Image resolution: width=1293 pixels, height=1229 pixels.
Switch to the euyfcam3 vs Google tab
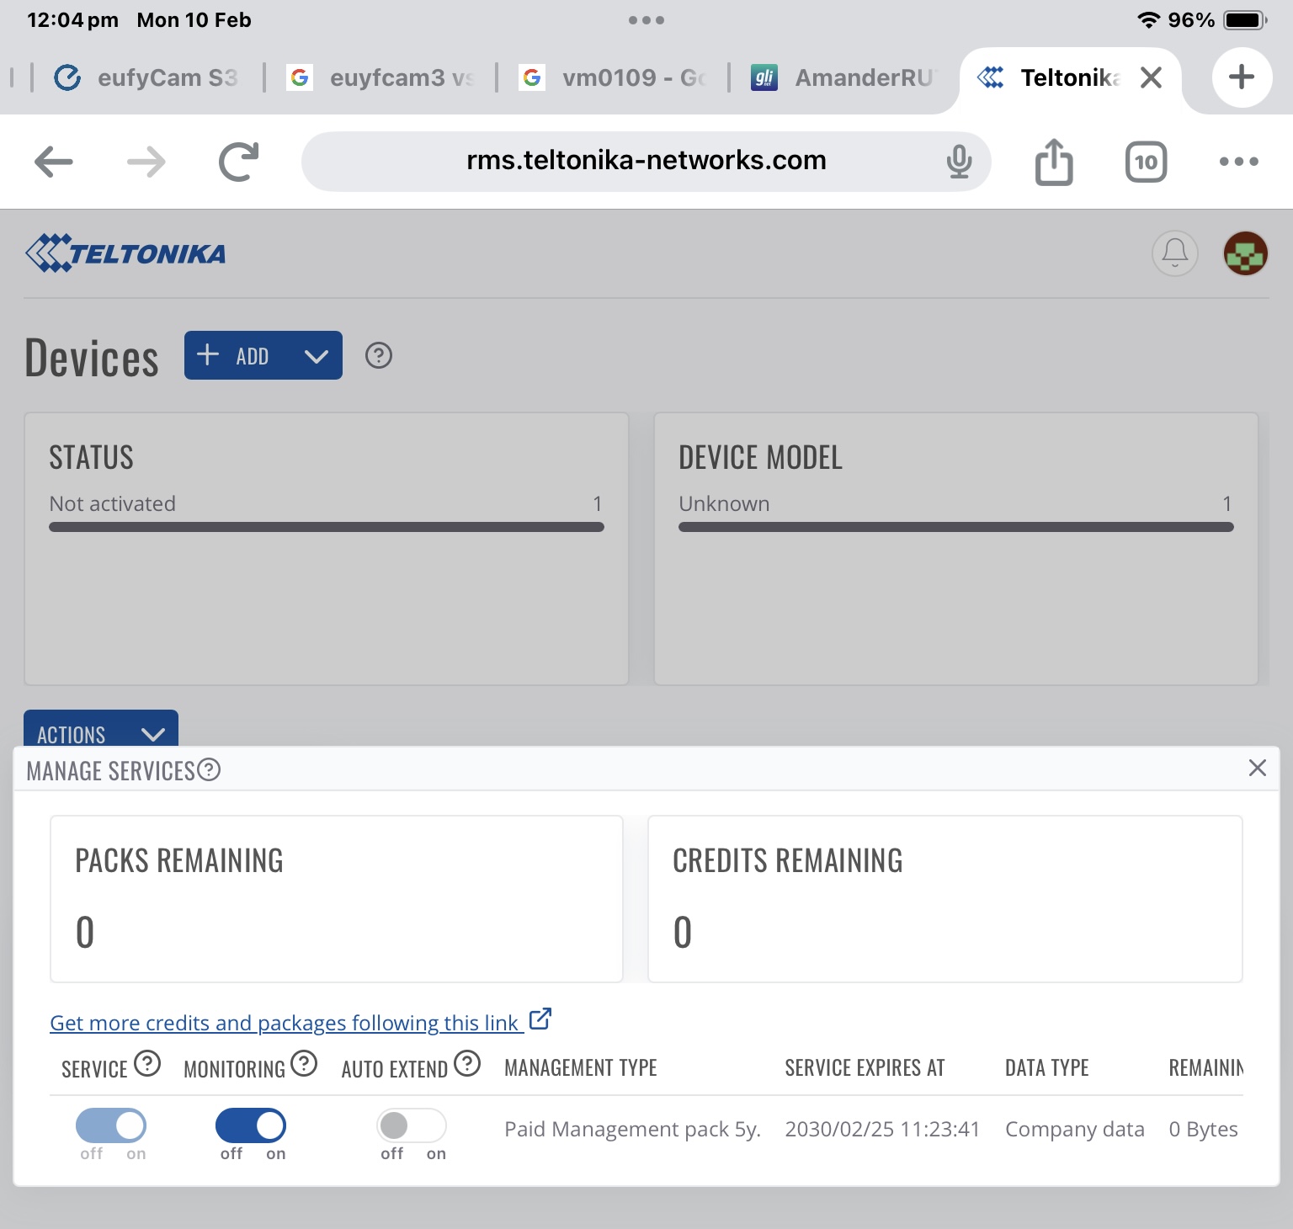pyautogui.click(x=380, y=77)
